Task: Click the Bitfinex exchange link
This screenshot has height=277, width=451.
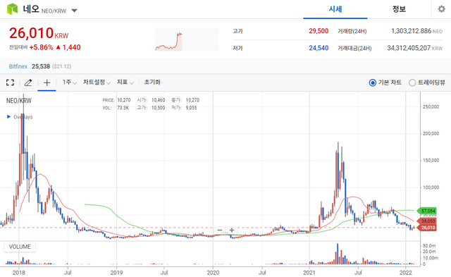Action: tap(18, 66)
